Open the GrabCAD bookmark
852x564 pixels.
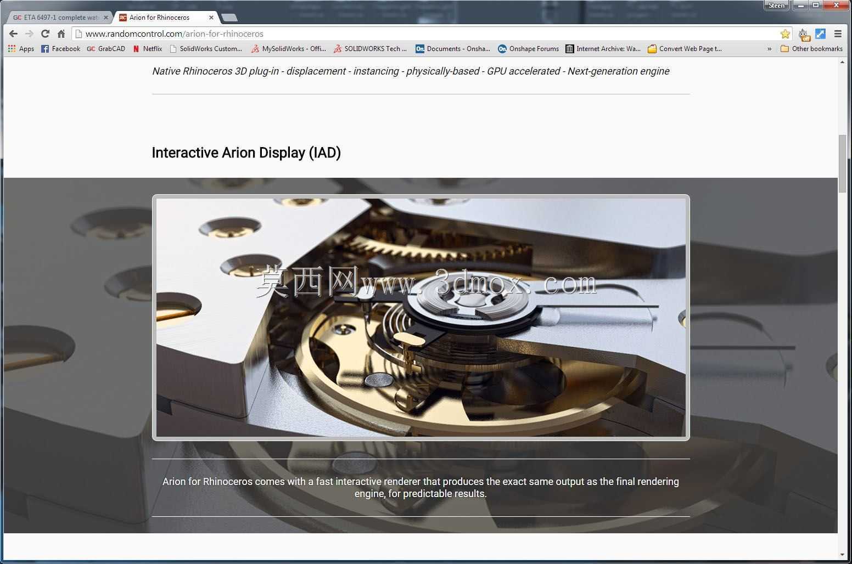coord(106,49)
